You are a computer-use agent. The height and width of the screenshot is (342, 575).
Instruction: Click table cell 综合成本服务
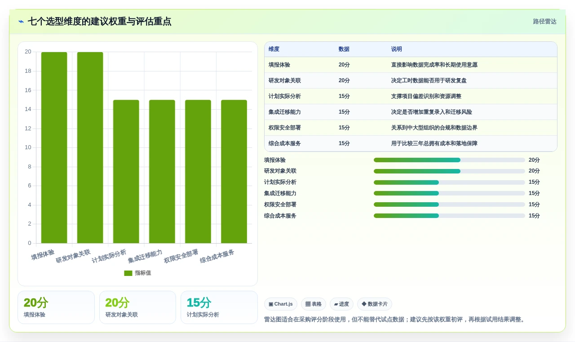[285, 143]
